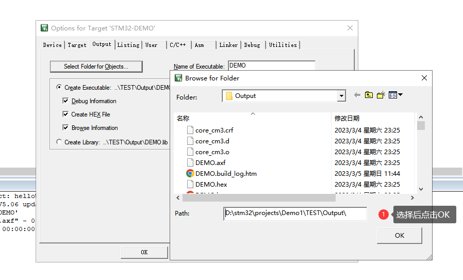The image size is (463, 280).
Task: Click the vertical scrollbar up arrow
Action: point(421,117)
